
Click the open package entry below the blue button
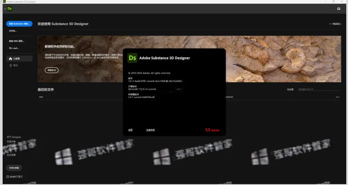(13, 31)
